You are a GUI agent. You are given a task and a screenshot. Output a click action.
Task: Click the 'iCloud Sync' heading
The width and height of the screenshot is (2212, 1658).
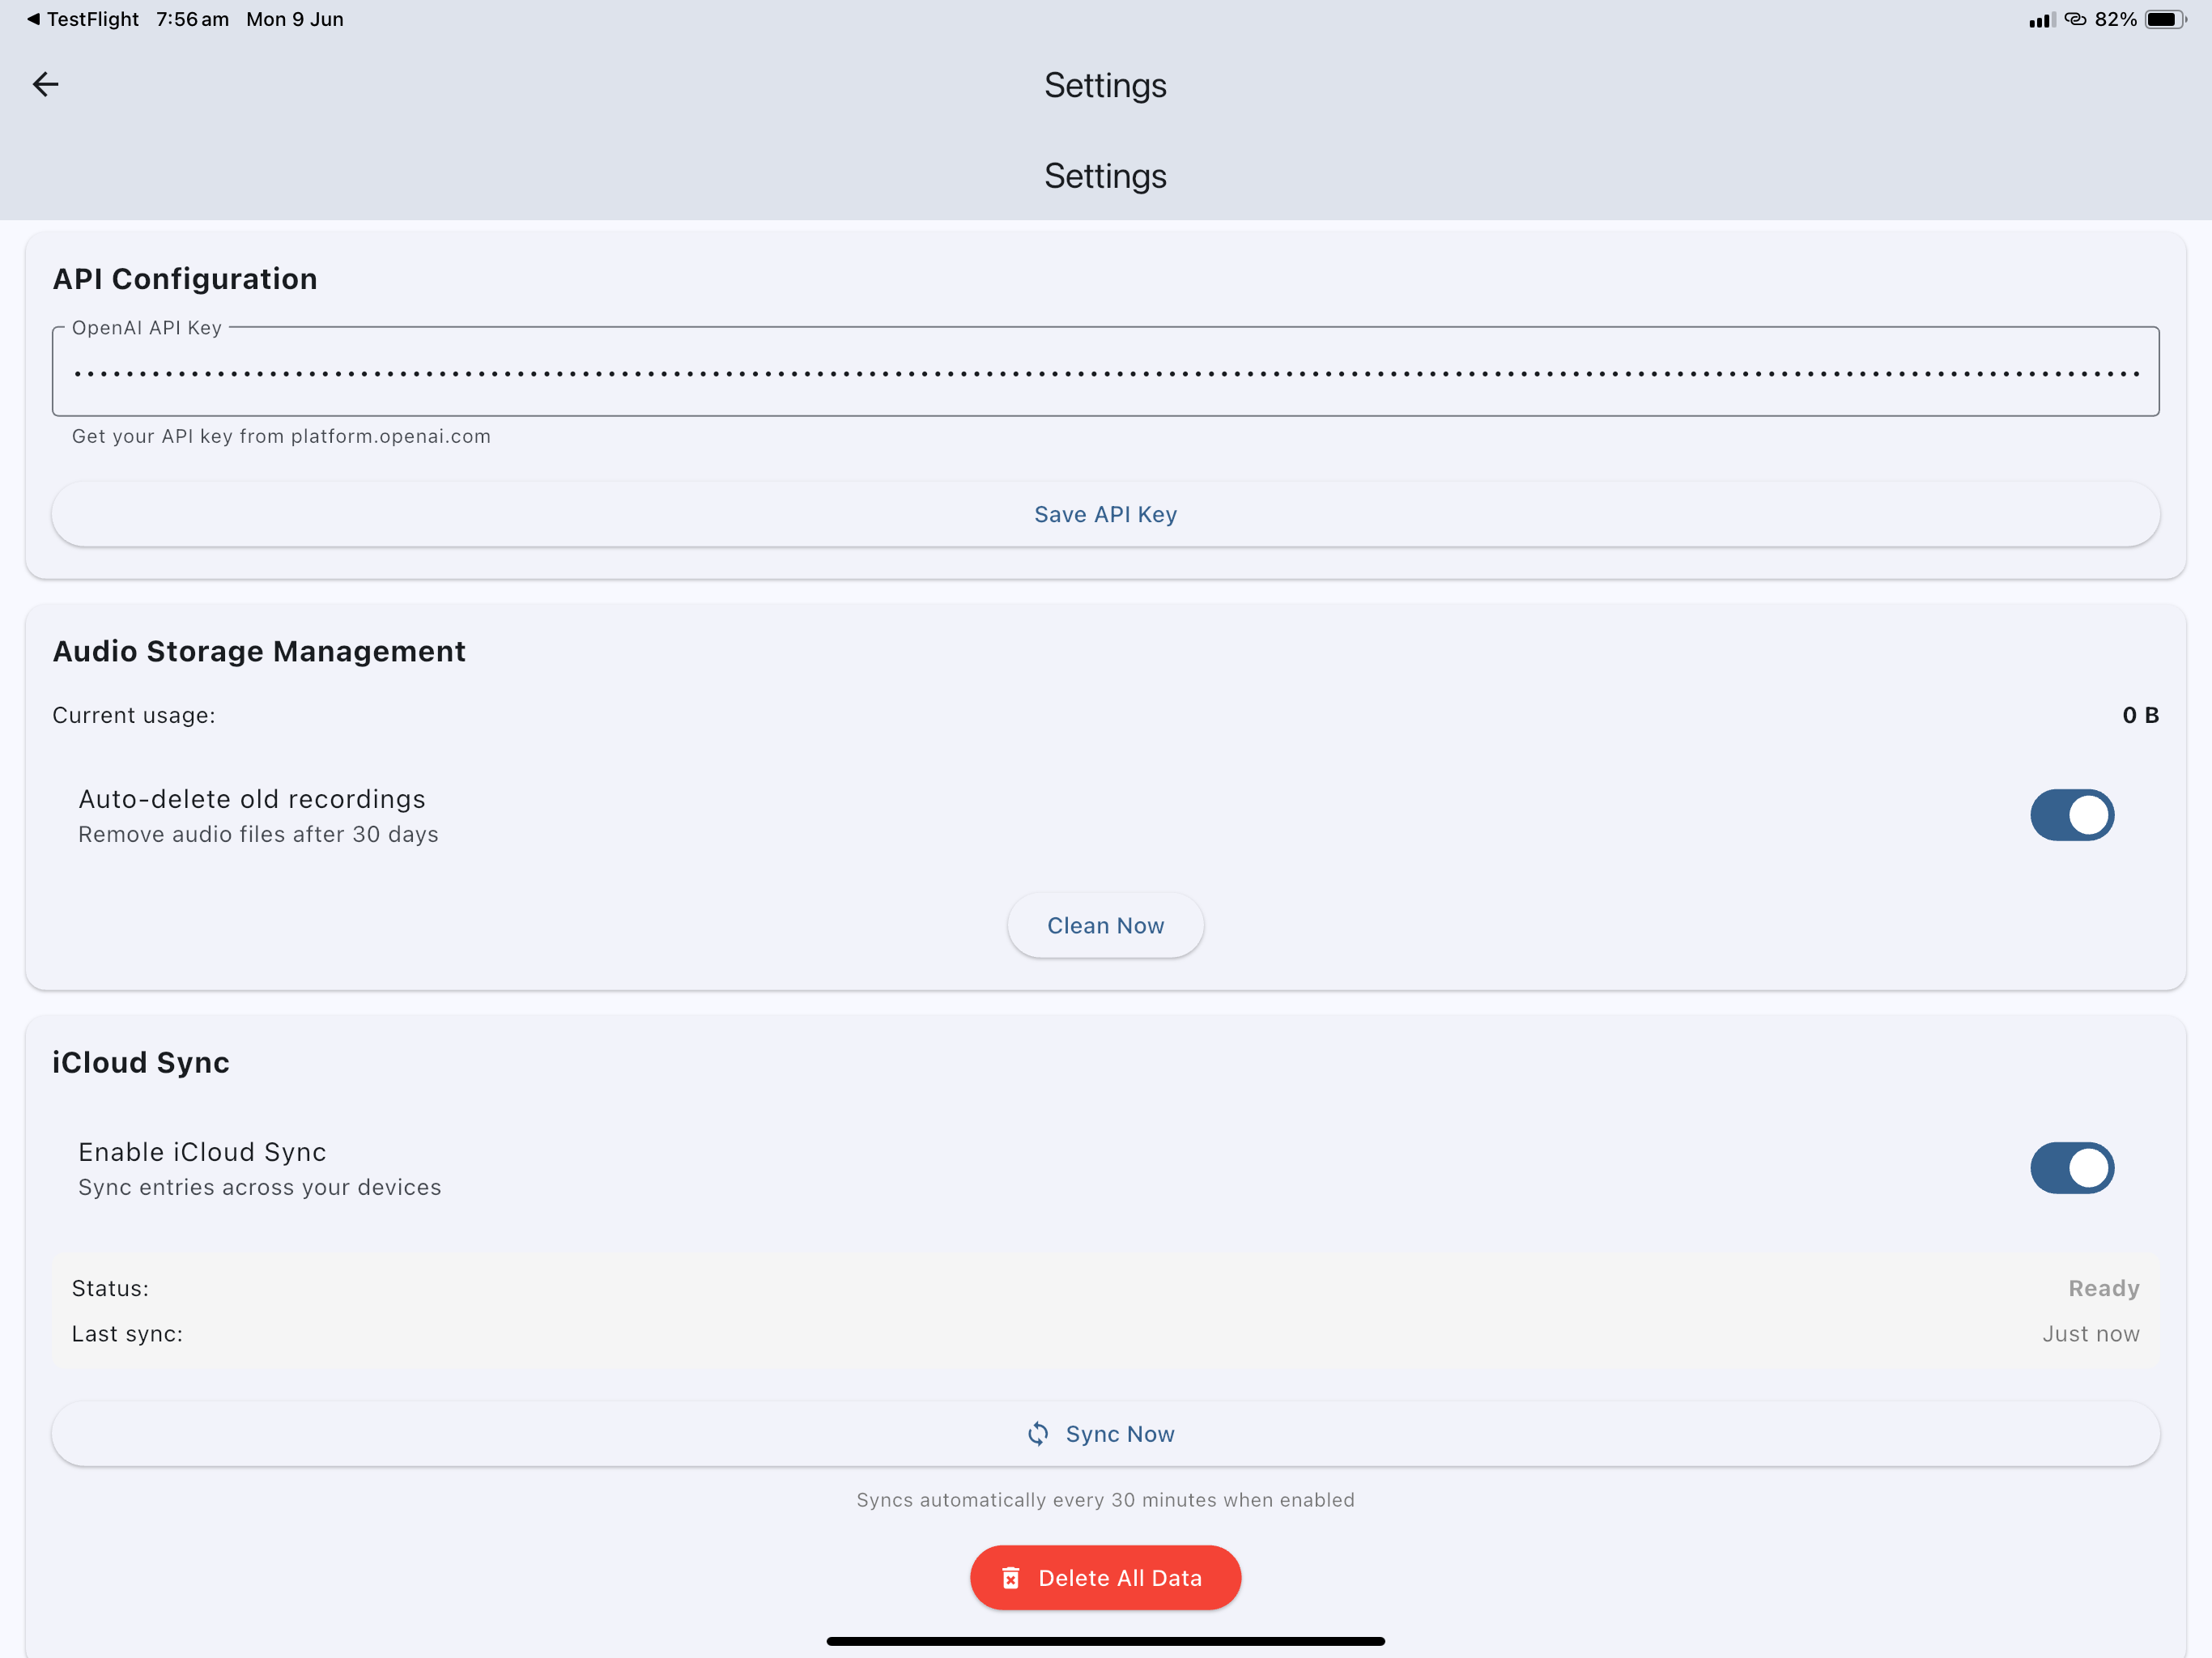[141, 1062]
